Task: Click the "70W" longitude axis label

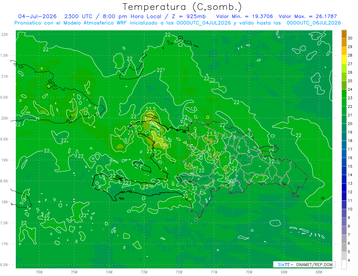Action: [249, 272]
